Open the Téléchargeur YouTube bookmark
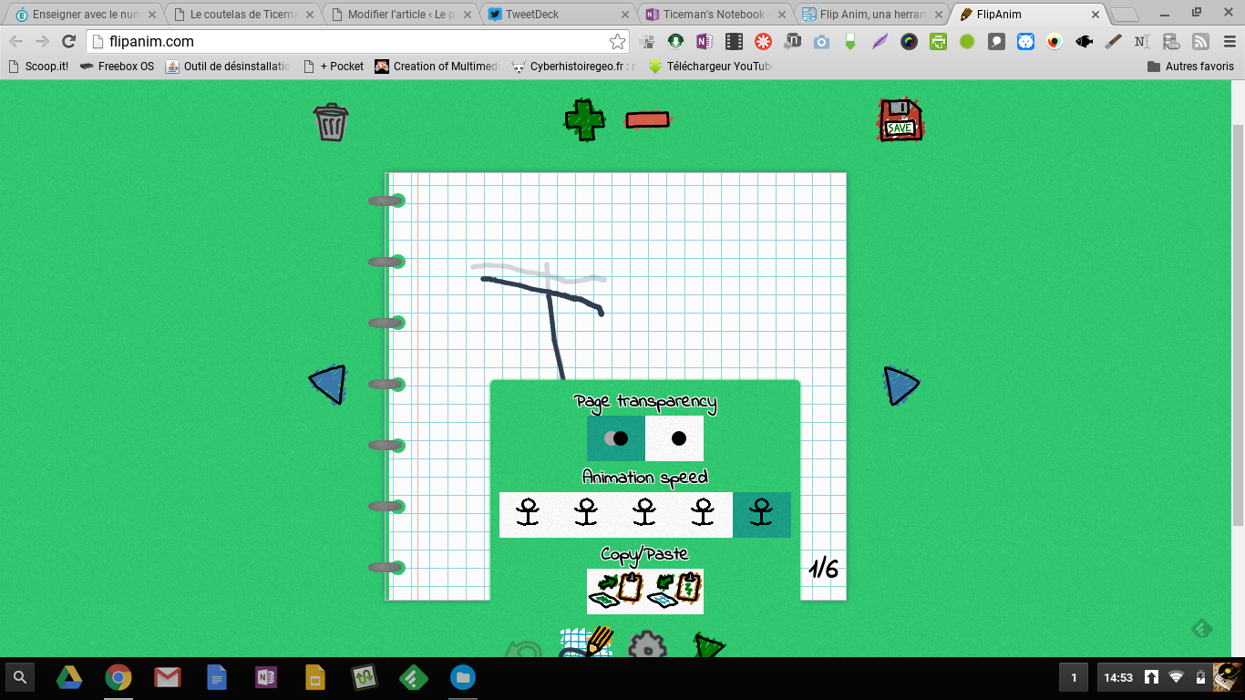This screenshot has width=1245, height=700. pos(711,67)
